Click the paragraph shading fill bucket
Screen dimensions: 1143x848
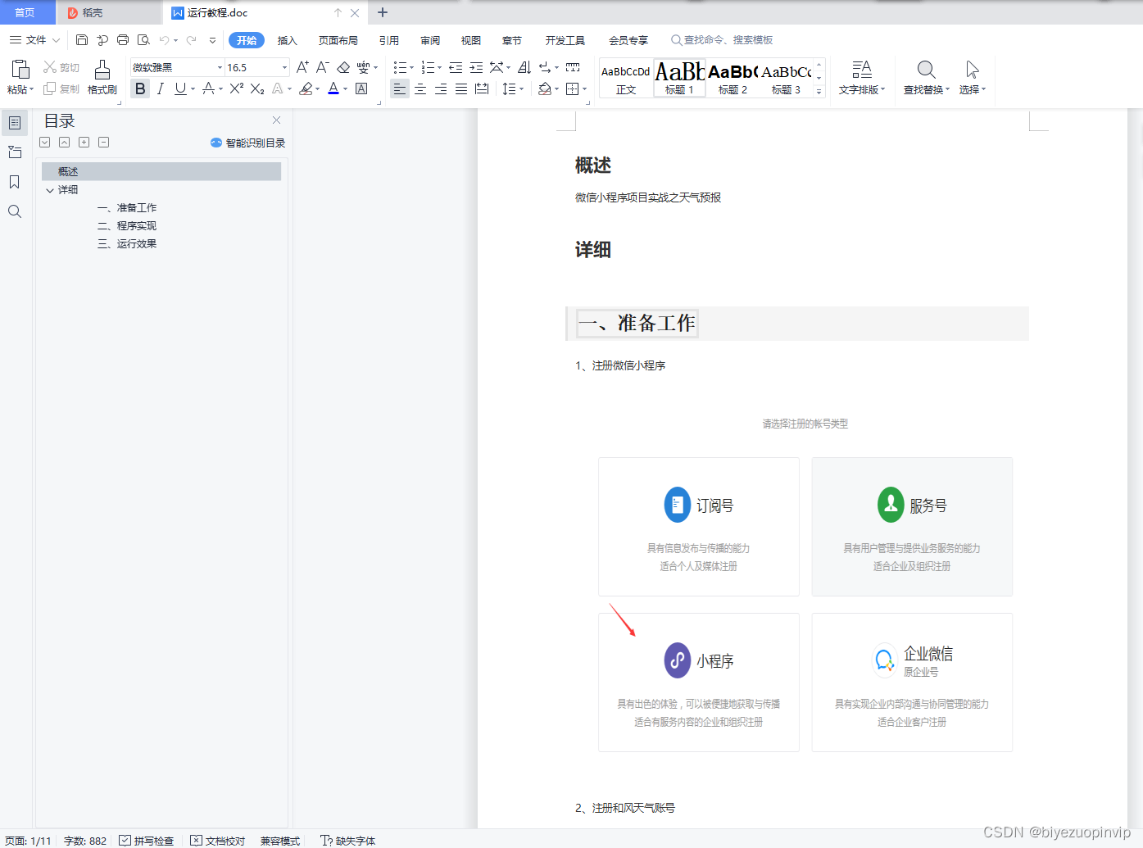pos(544,88)
